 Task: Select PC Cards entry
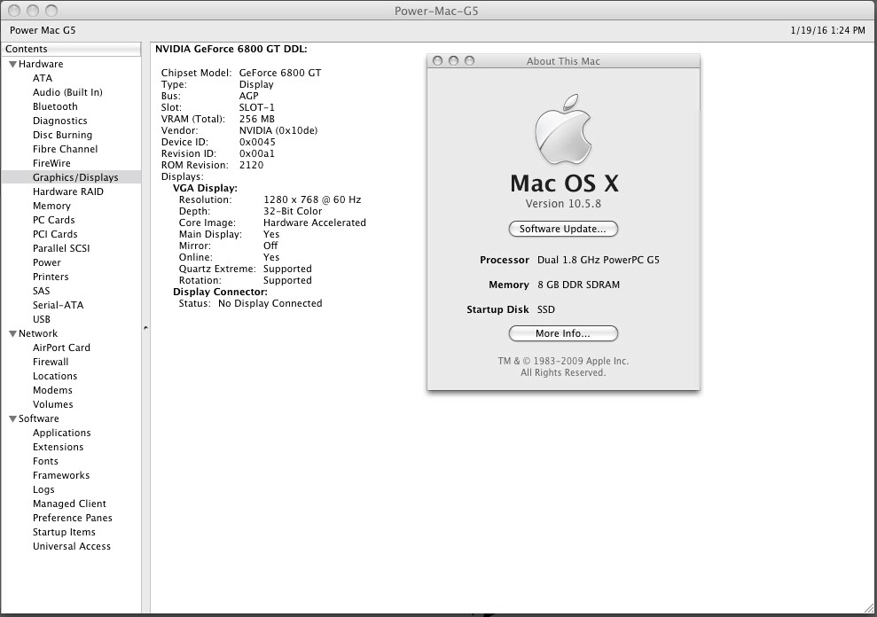[54, 220]
